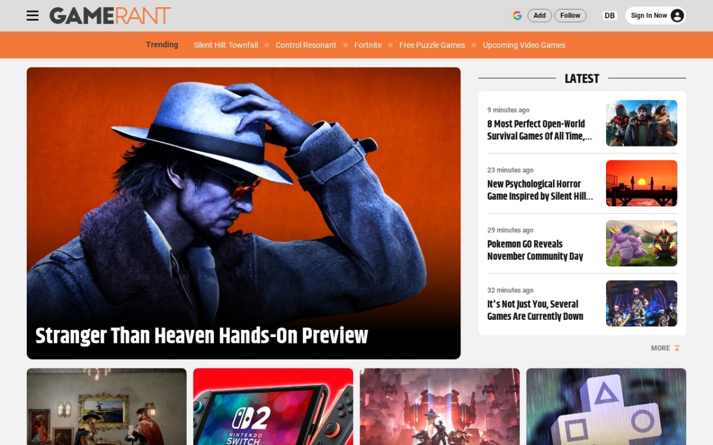Viewport: 713px width, 445px height.
Task: Open the Nintendo Switch 2 article card
Action: [x=273, y=406]
